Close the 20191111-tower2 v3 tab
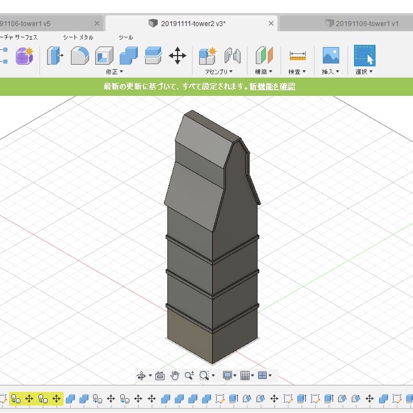 click(271, 23)
